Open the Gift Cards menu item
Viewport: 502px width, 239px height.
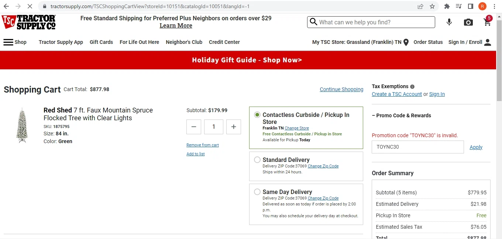click(102, 42)
